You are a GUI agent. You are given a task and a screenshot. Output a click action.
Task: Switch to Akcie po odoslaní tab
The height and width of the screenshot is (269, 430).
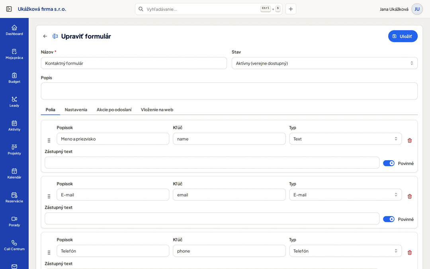pos(114,110)
